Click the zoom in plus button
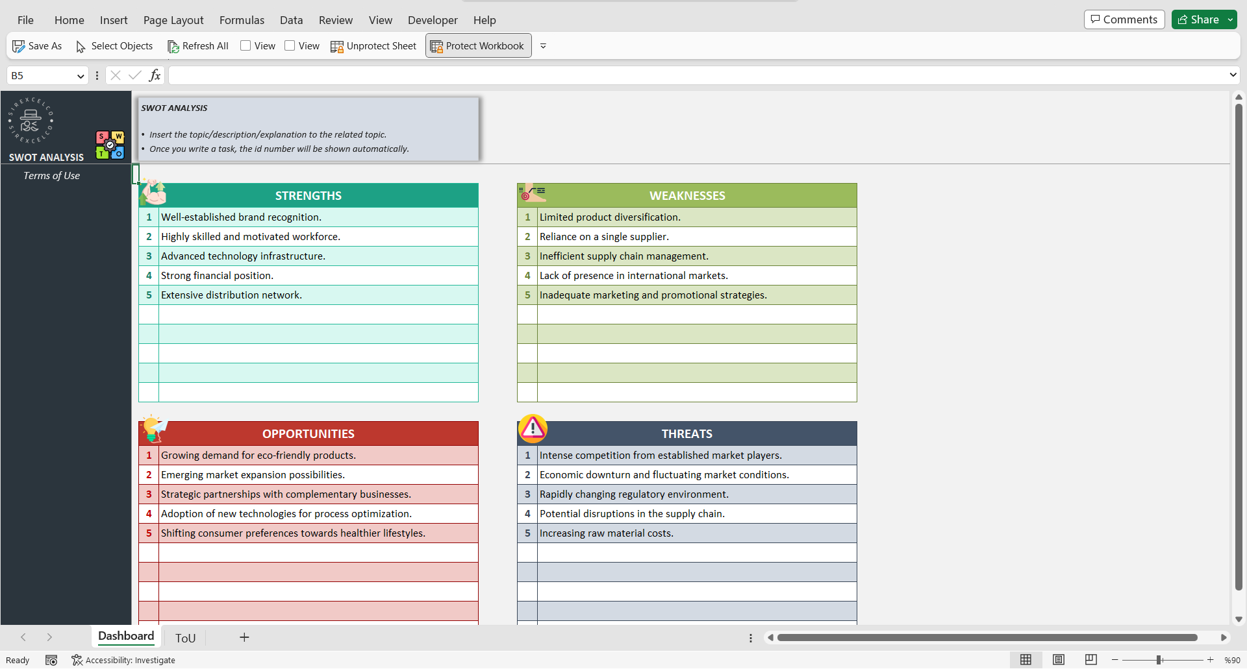 tap(1210, 660)
